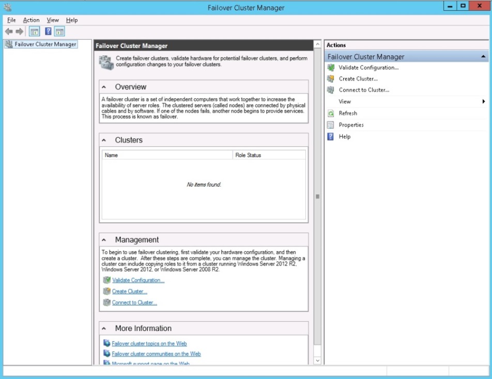Open Failover cluster communities on the Web link
This screenshot has width=492, height=379.
point(156,354)
